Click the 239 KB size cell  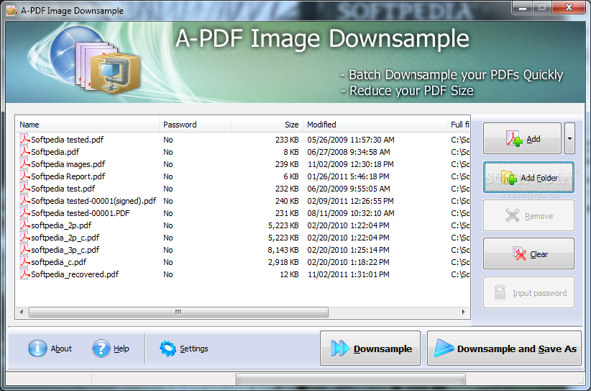(x=287, y=164)
